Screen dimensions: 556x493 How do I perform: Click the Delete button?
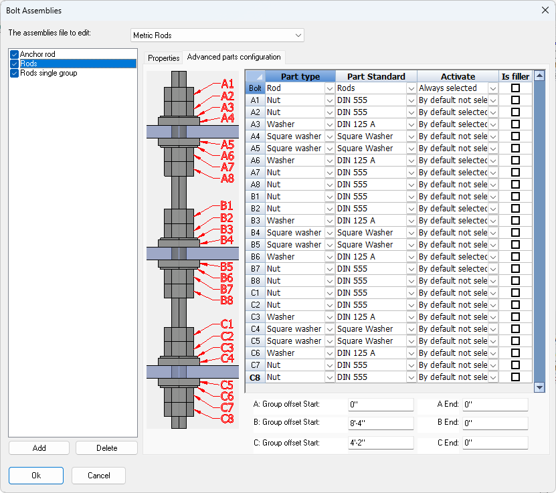coord(106,448)
